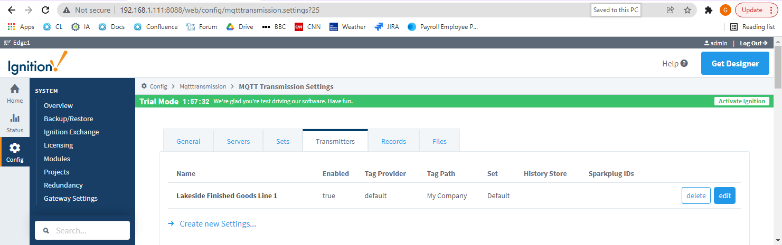Log Out of the gateway
The height and width of the screenshot is (245, 782).
tap(753, 43)
